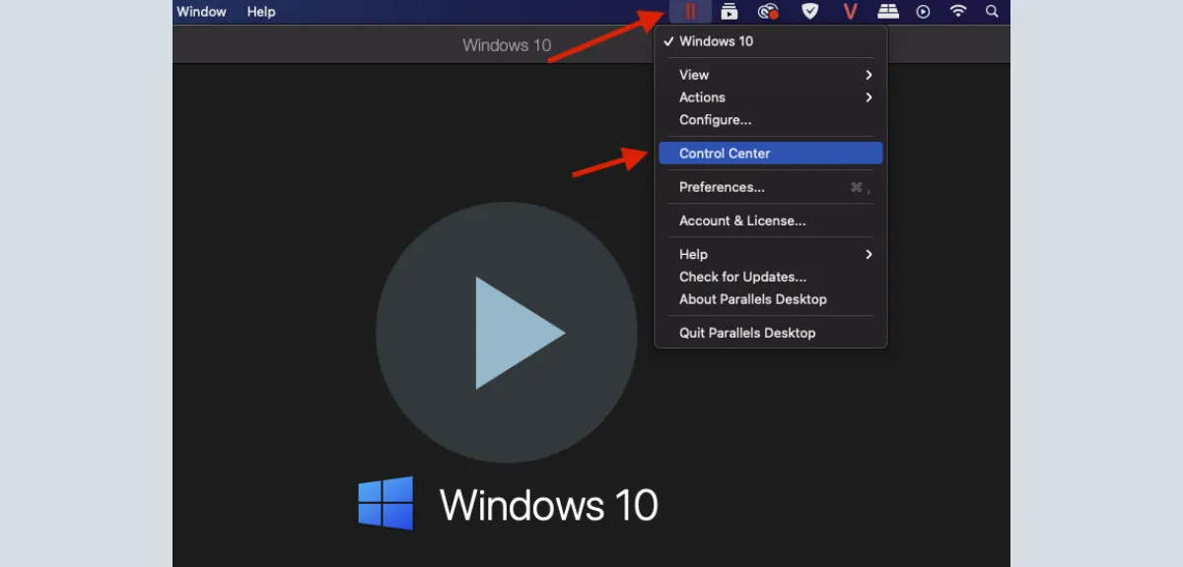Screen dimensions: 1183x567
Task: Choose Configure... from the menu
Action: tap(715, 120)
